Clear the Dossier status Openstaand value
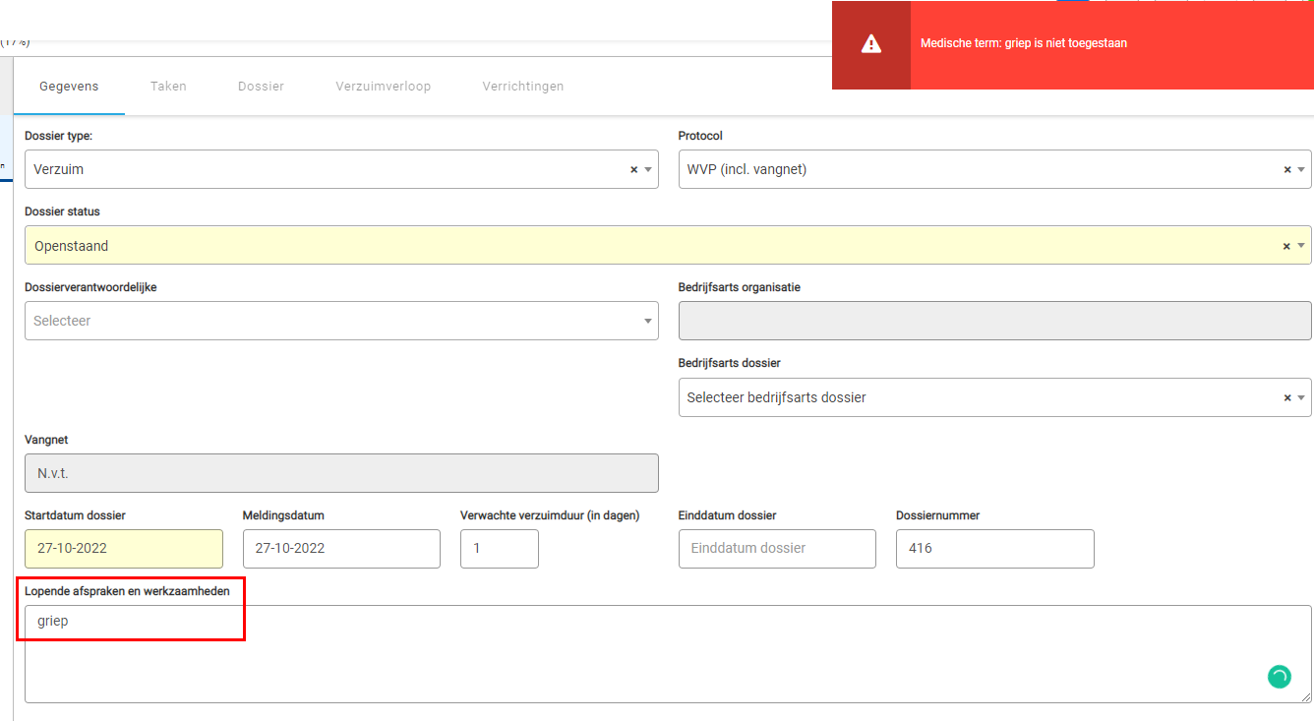The height and width of the screenshot is (721, 1314). click(x=1286, y=246)
